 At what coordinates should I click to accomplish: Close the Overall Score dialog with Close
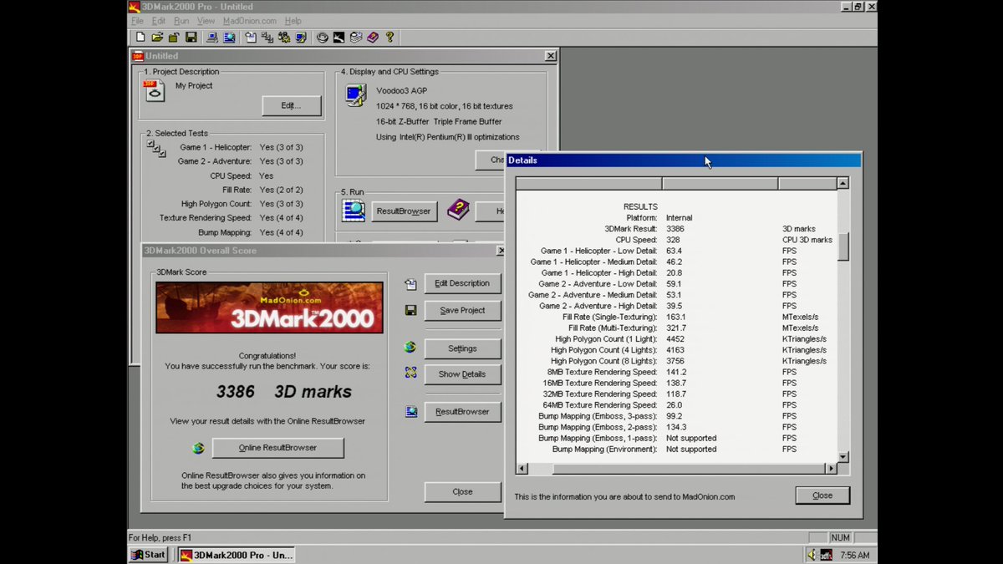pyautogui.click(x=462, y=492)
